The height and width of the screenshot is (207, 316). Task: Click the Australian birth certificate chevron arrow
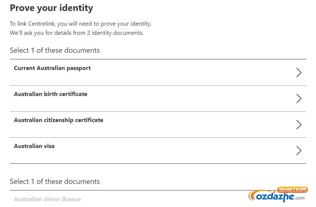299,99
